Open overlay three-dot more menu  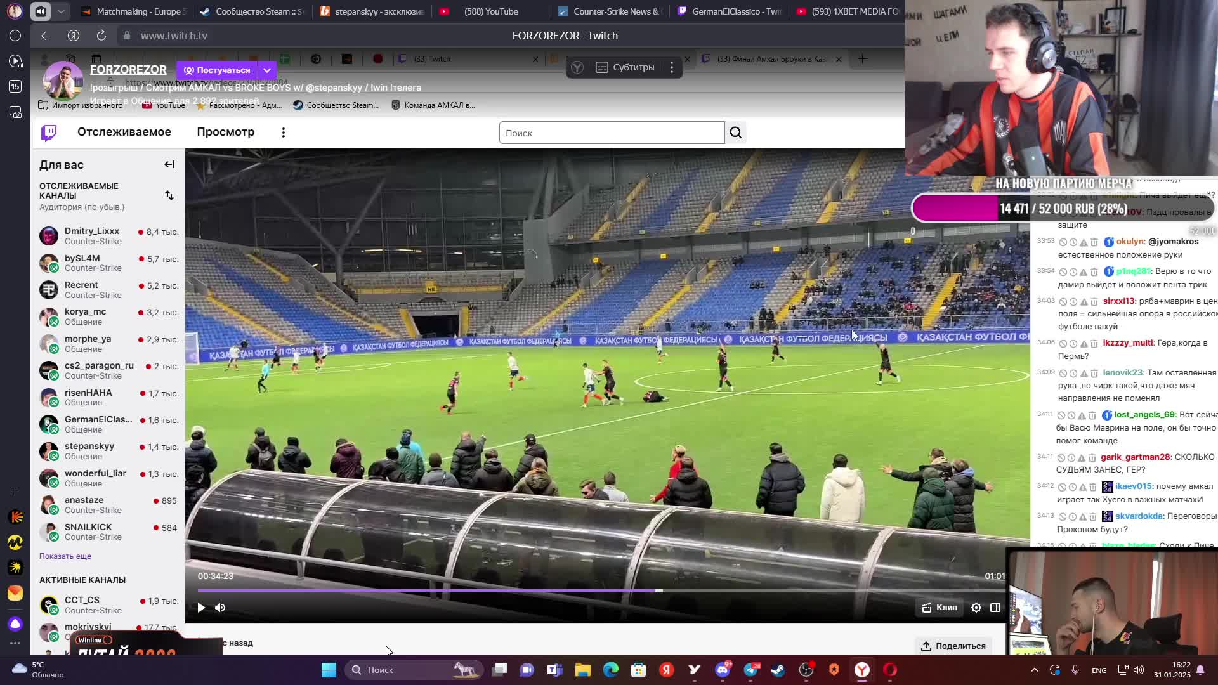point(672,67)
